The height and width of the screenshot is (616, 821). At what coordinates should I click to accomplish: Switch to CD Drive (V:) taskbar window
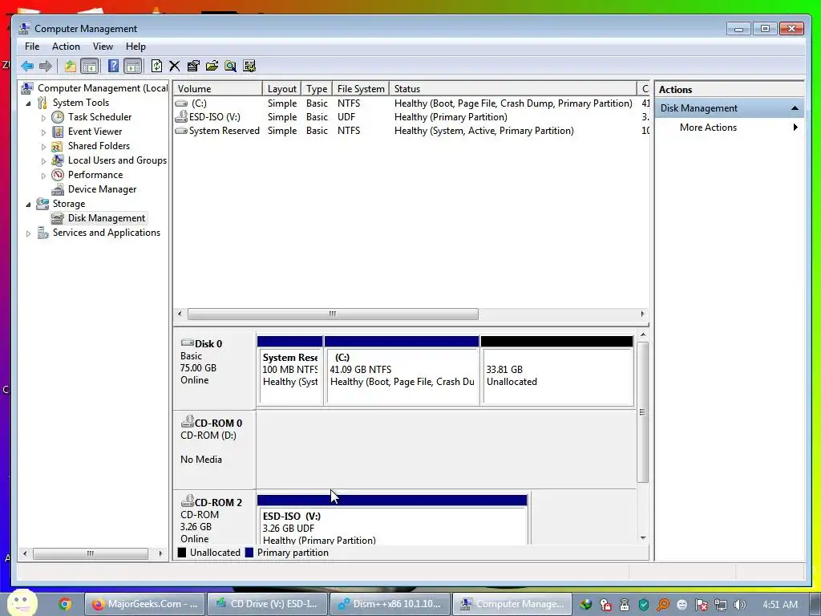tap(267, 604)
